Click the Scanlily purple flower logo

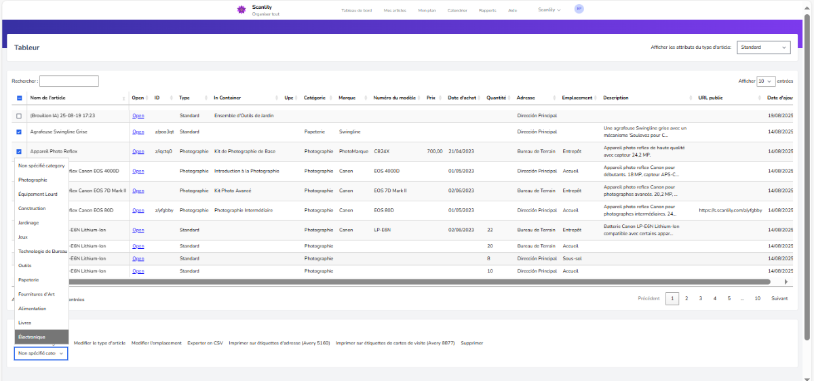click(x=241, y=9)
